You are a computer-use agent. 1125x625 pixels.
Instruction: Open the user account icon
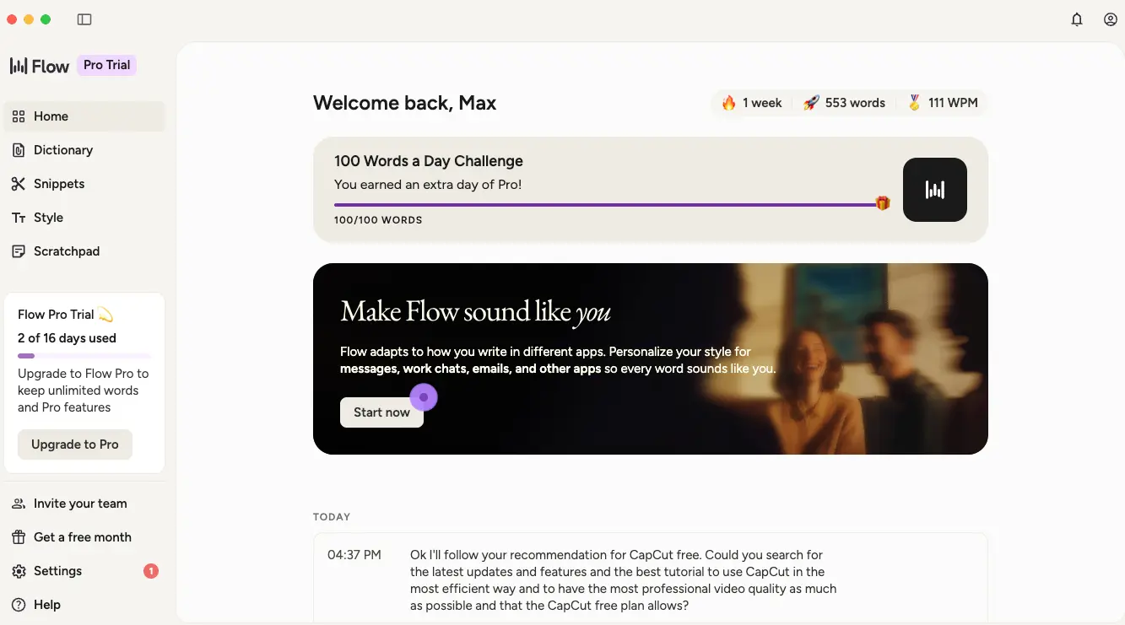click(x=1111, y=19)
